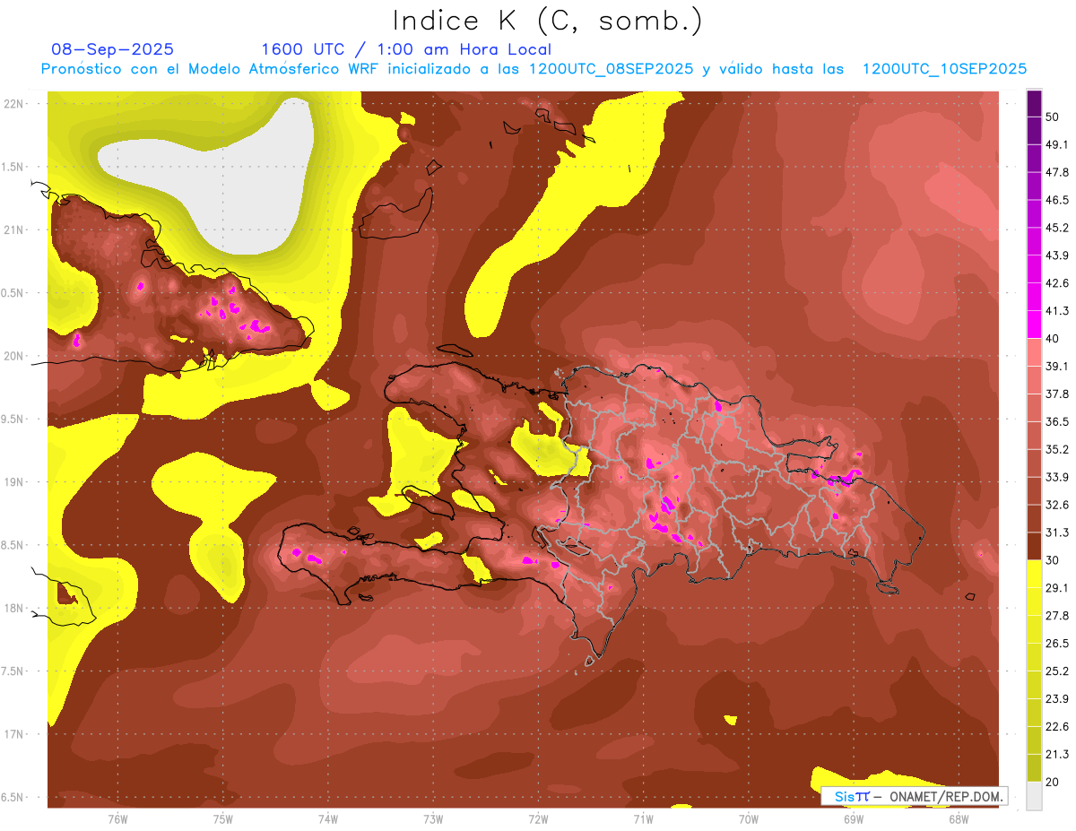Click the longitude label "69W"
Viewport: 1076px width, 831px height.
(853, 818)
